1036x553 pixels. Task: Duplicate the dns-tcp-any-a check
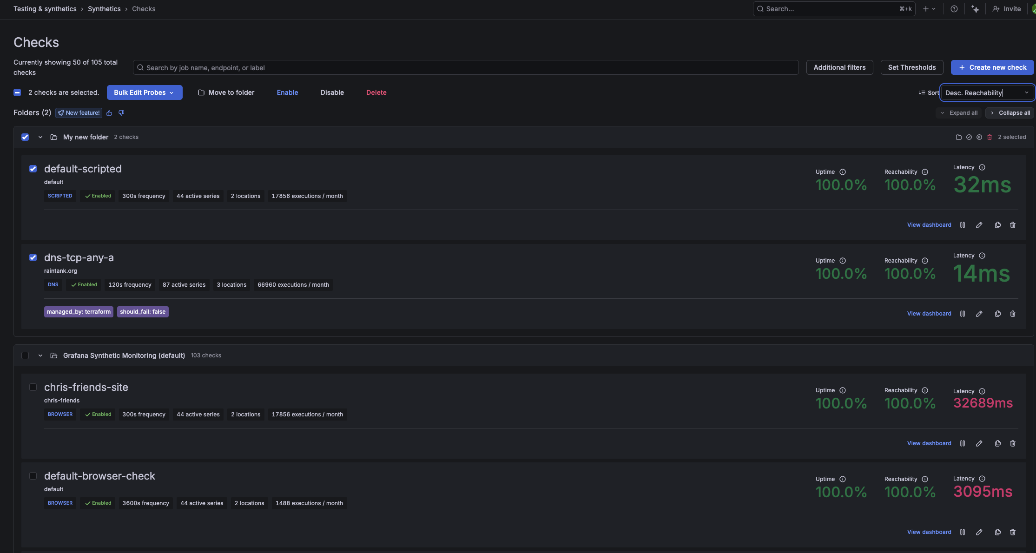coord(998,314)
